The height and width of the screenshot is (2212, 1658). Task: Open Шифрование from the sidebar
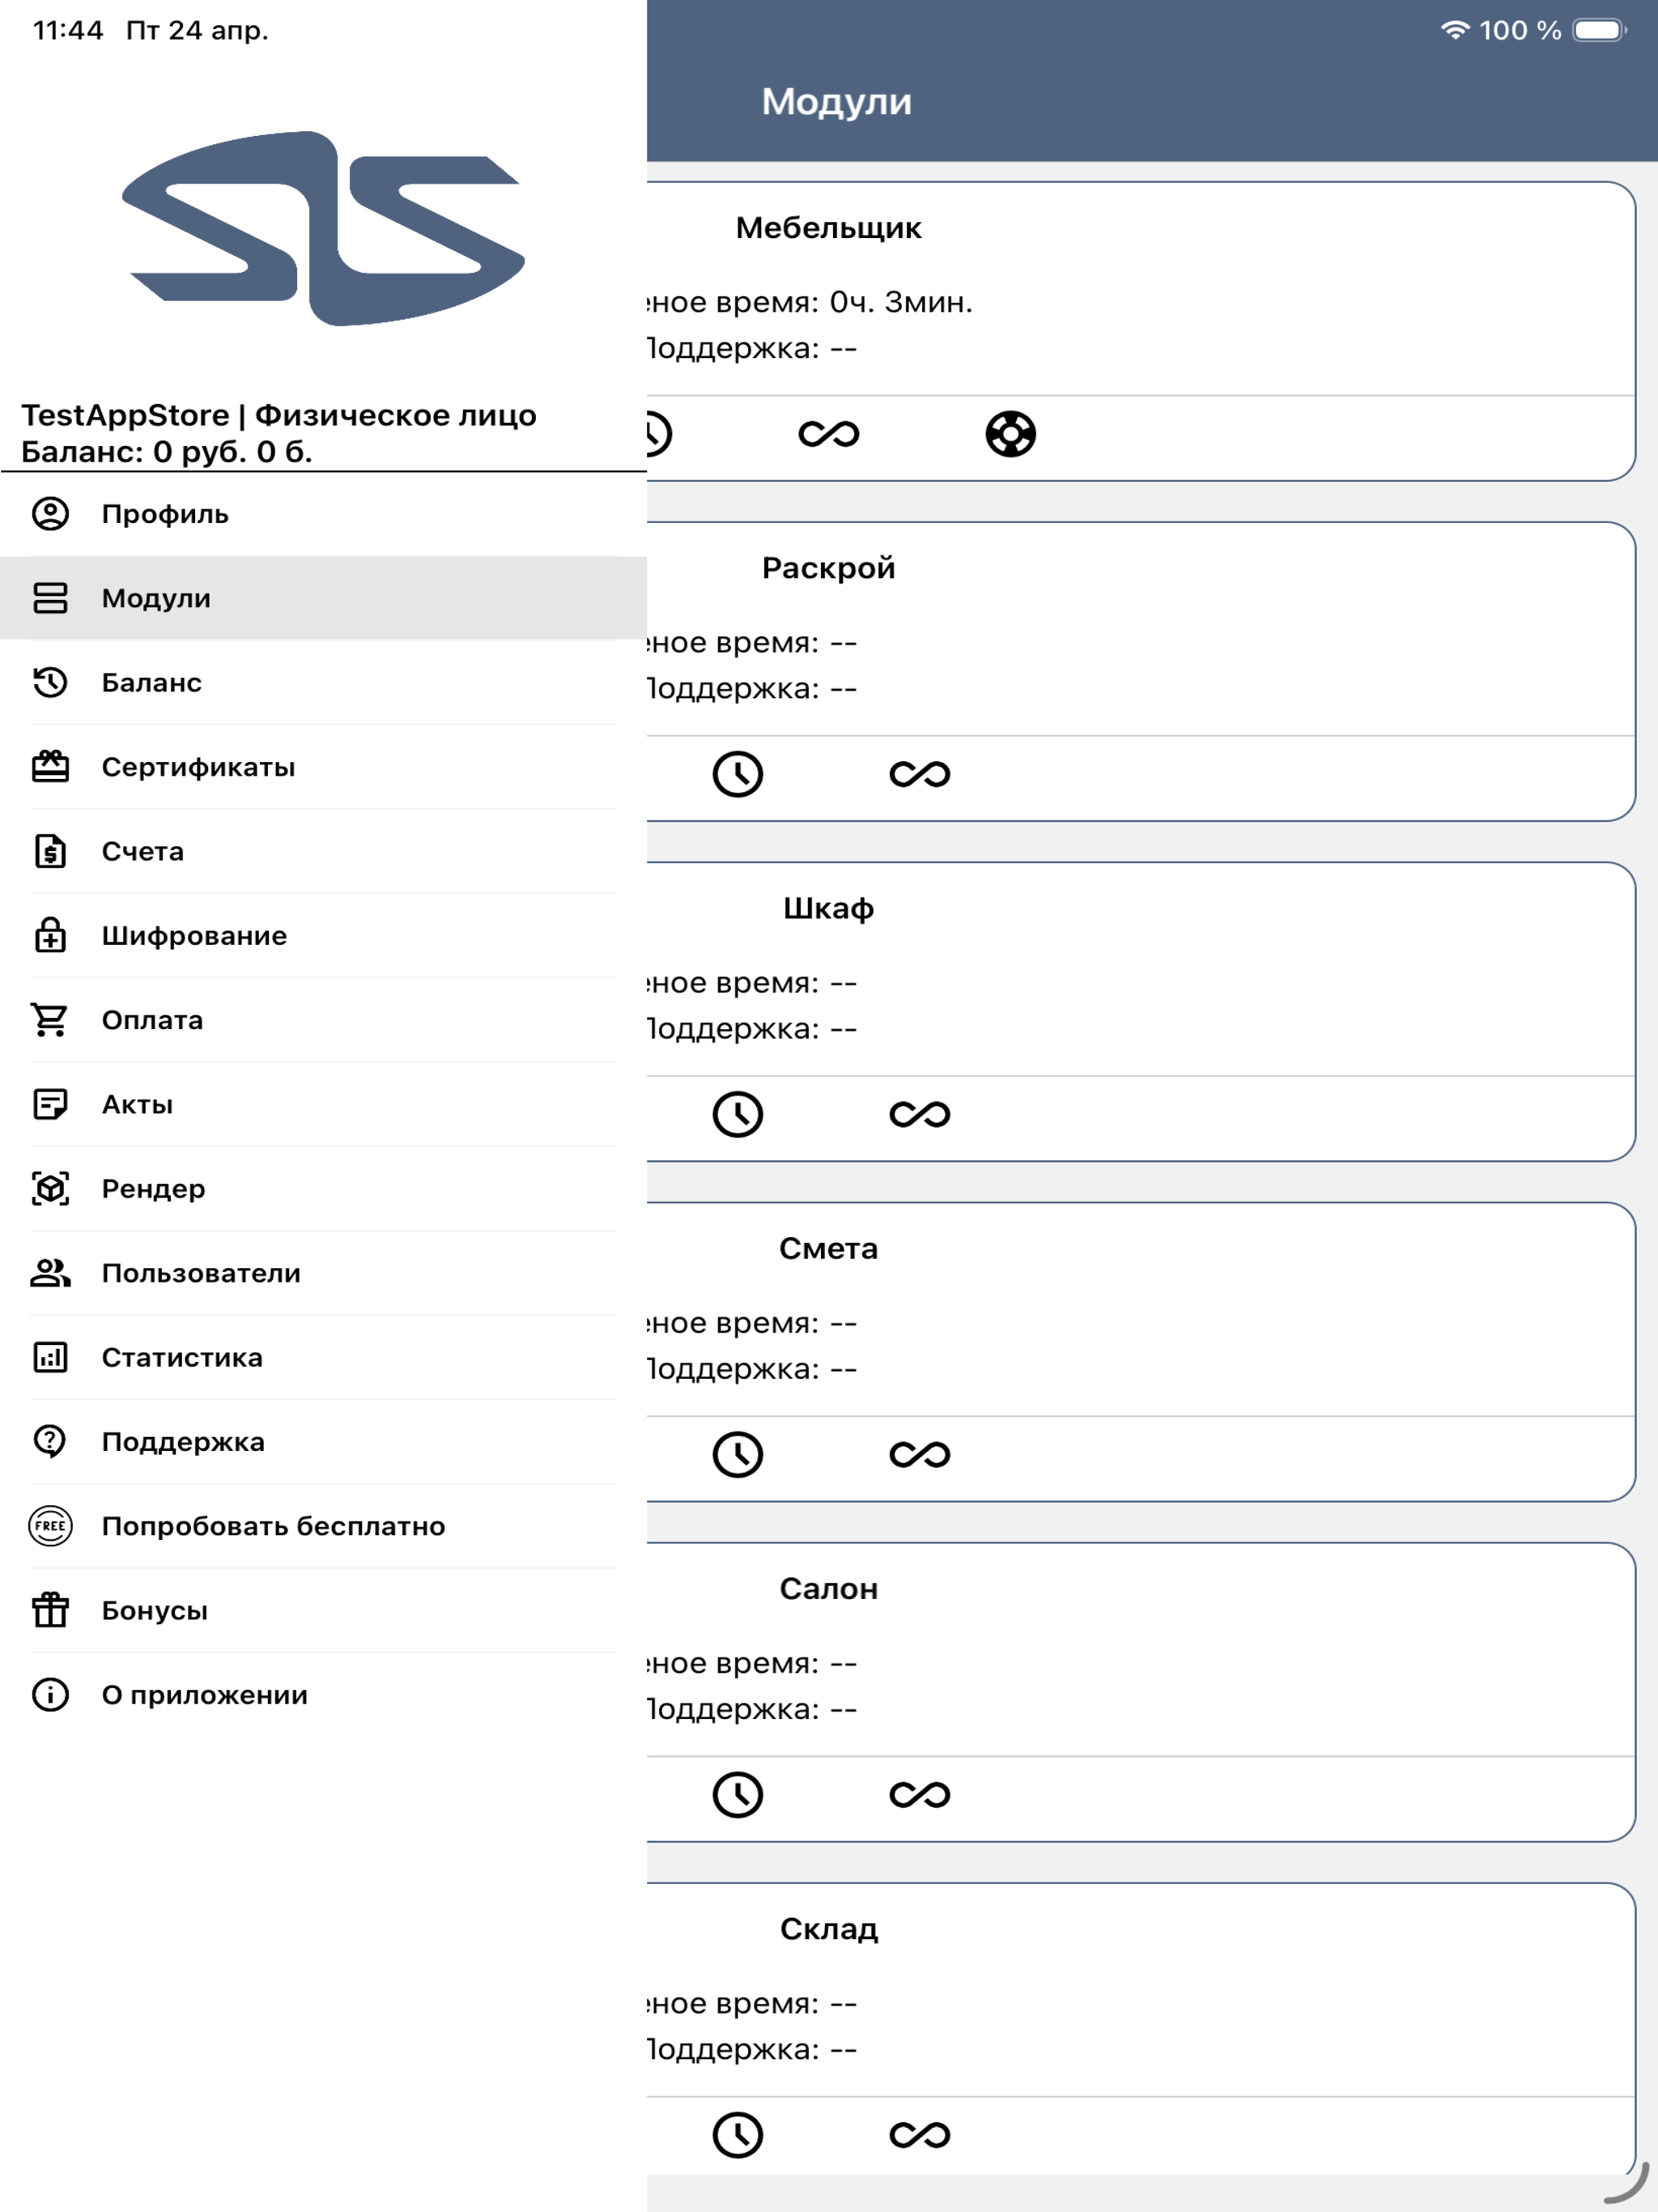pos(323,936)
